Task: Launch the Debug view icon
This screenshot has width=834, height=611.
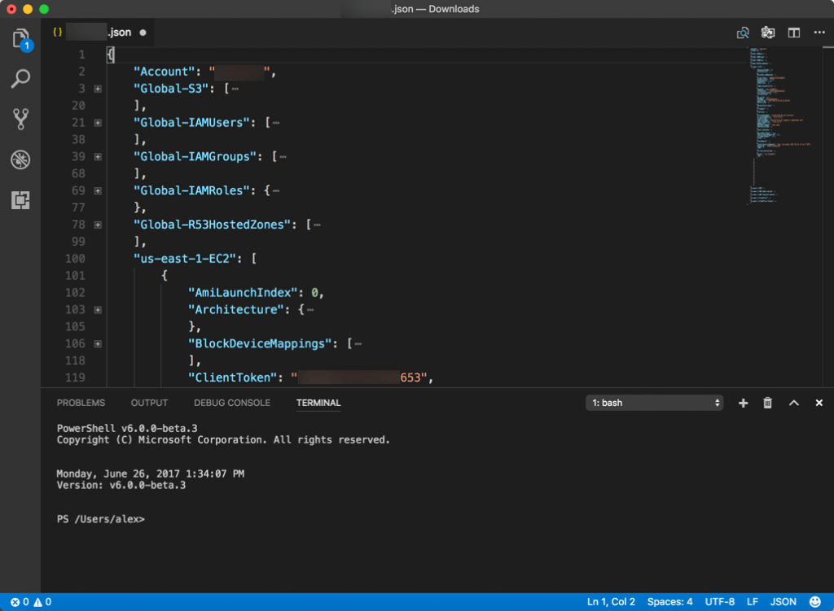Action: click(x=20, y=159)
